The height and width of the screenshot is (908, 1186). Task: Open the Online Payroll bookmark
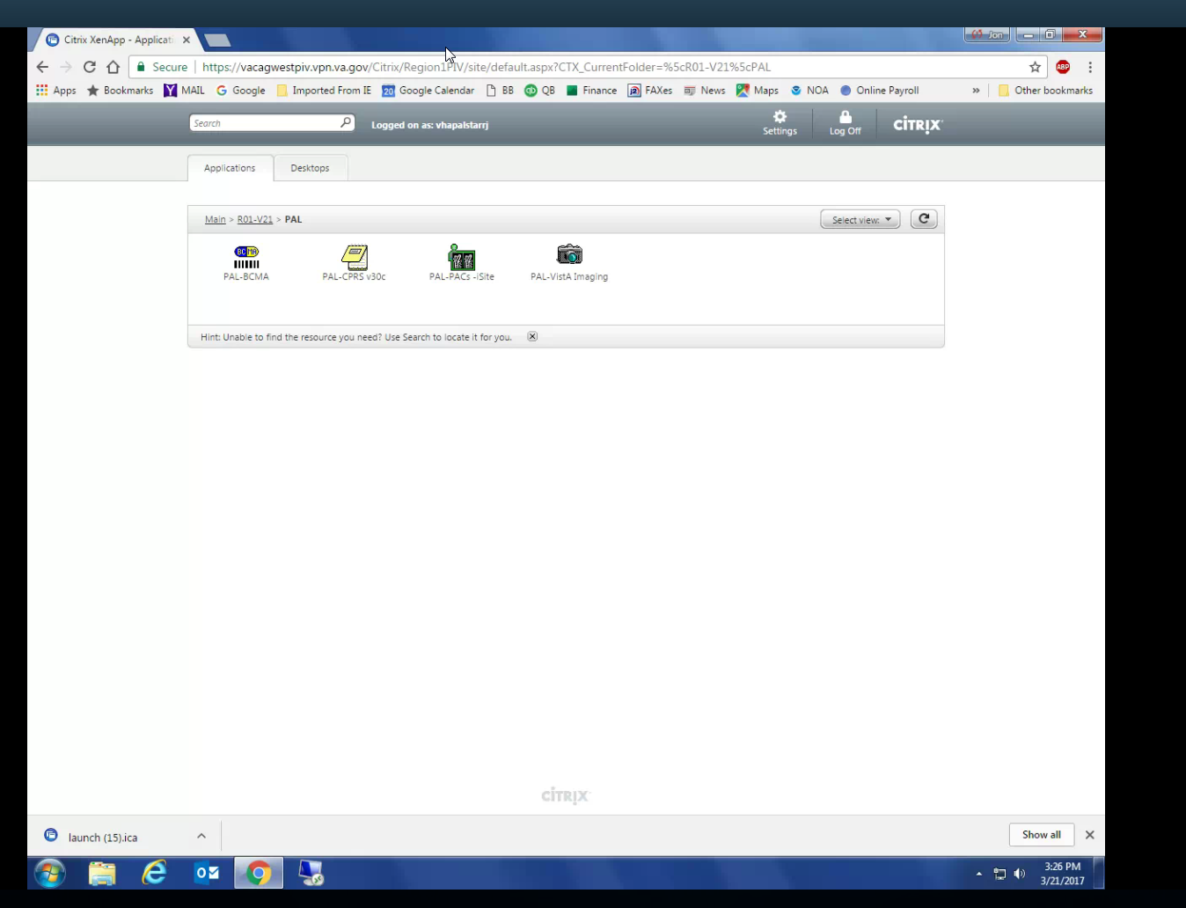[x=879, y=91]
